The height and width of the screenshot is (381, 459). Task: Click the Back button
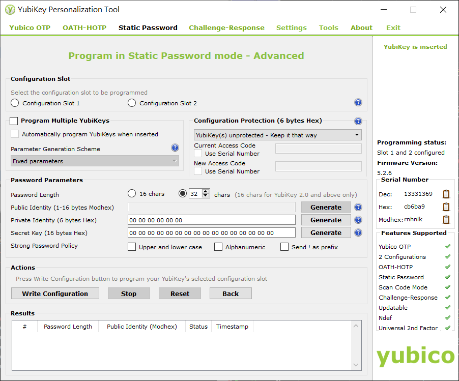tap(231, 294)
